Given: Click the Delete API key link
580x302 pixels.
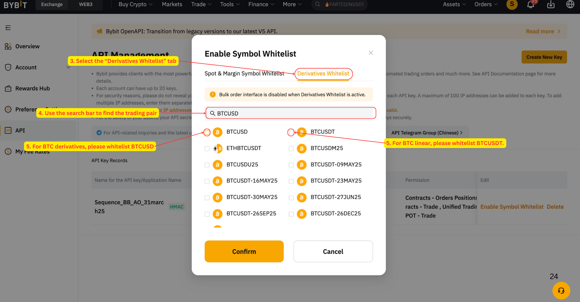Looking at the screenshot, I should pos(555,207).
